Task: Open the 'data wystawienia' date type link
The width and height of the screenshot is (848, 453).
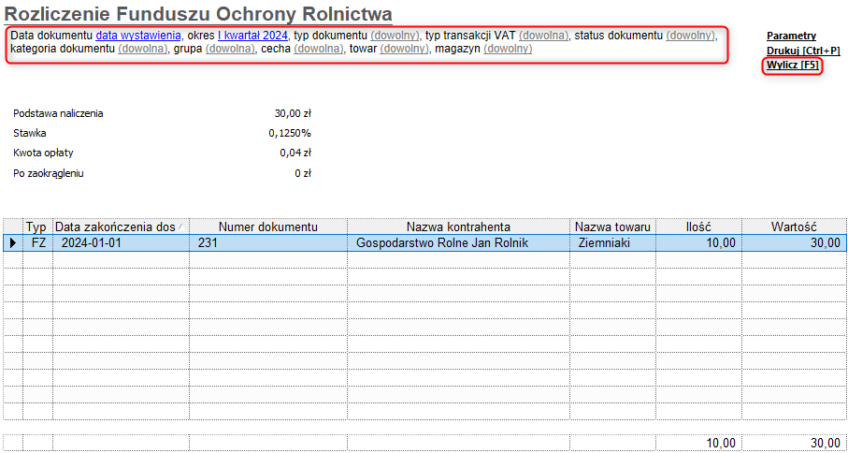Action: (x=138, y=37)
